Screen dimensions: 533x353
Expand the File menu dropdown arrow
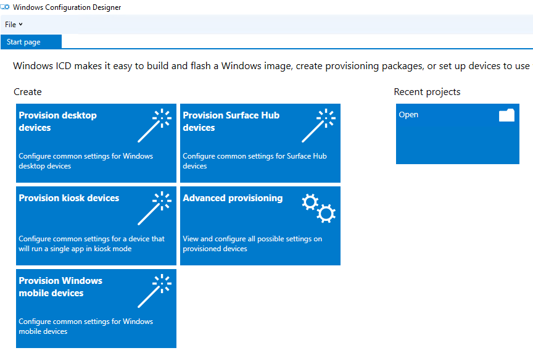(21, 24)
